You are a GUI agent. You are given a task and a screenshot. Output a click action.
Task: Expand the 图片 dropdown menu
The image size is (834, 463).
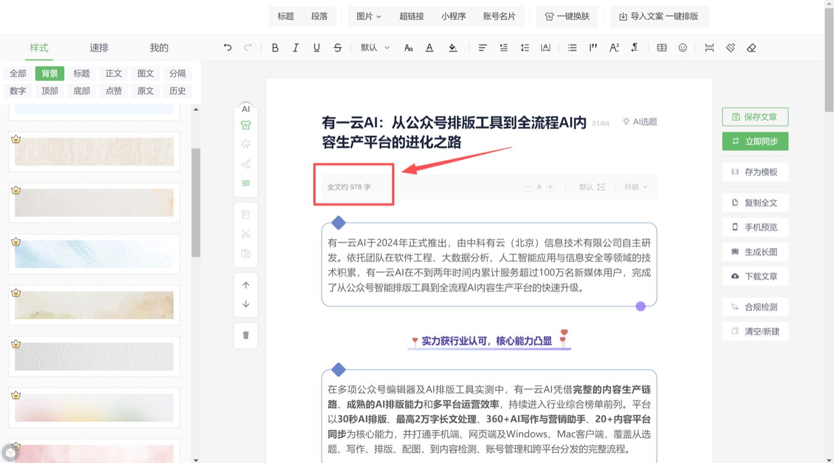point(369,17)
